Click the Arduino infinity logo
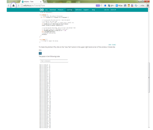The width and height of the screenshot is (153, 130). click(x=42, y=10)
